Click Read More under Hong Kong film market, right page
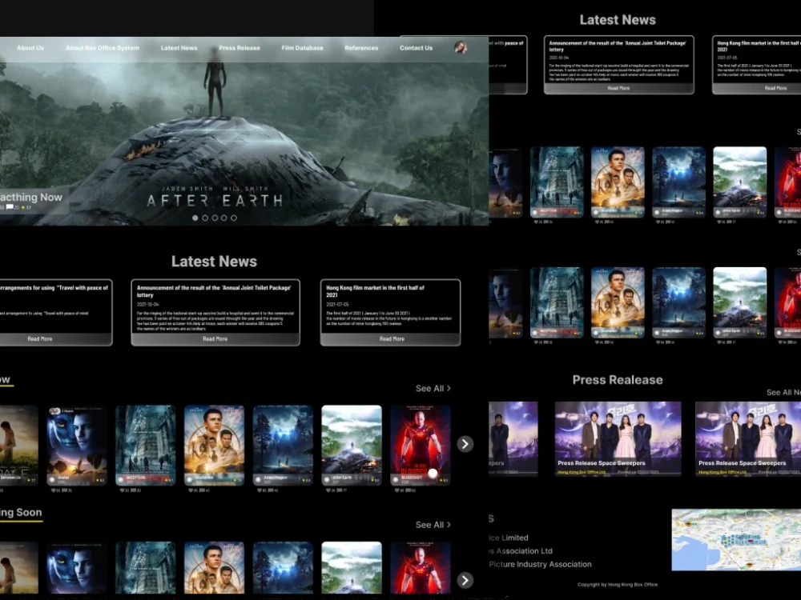Image resolution: width=801 pixels, height=600 pixels. [775, 88]
